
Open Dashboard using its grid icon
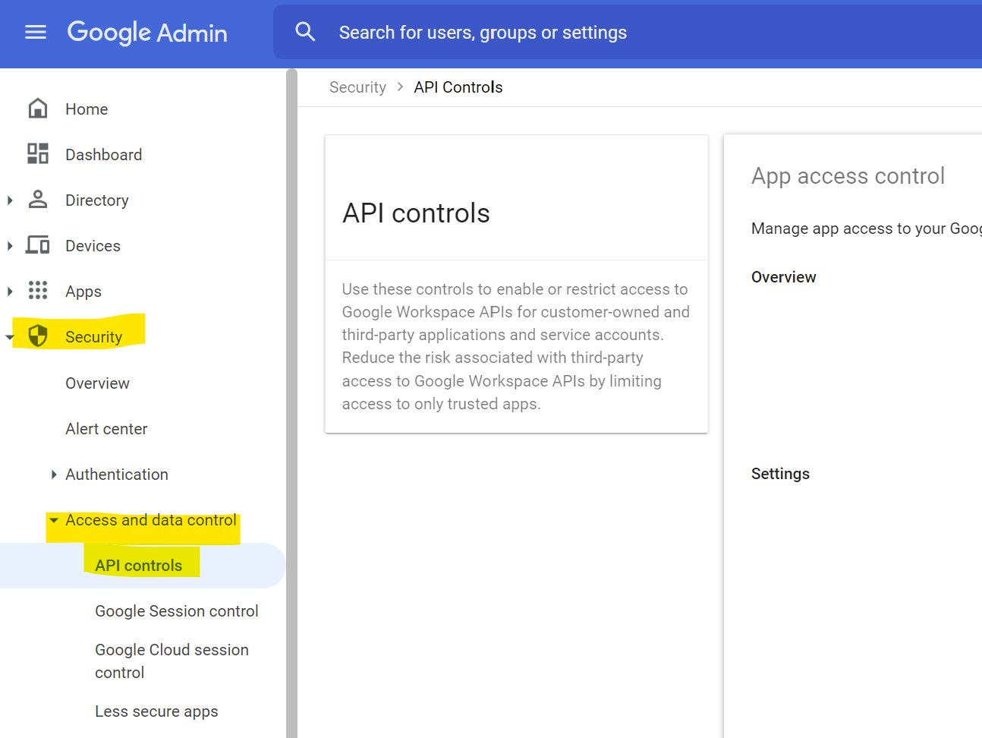tap(37, 154)
